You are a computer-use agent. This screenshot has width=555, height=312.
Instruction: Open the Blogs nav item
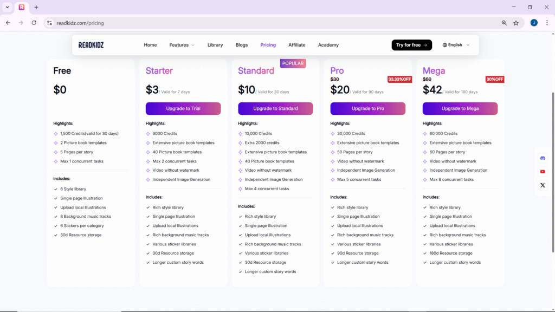(242, 45)
